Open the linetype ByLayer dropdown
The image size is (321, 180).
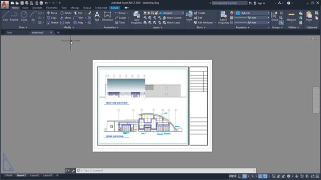[252, 22]
